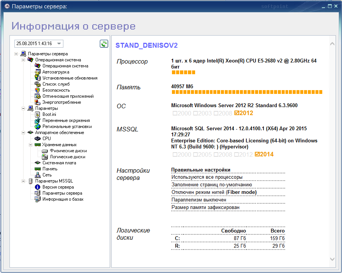This screenshot has height=273, width=342.
Task: Click the STAND_DENISOV2 server name heading
Action: coord(147,45)
